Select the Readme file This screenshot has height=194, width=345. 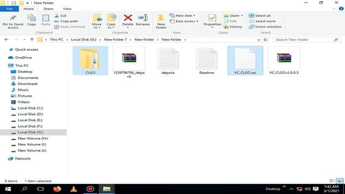coord(206,61)
